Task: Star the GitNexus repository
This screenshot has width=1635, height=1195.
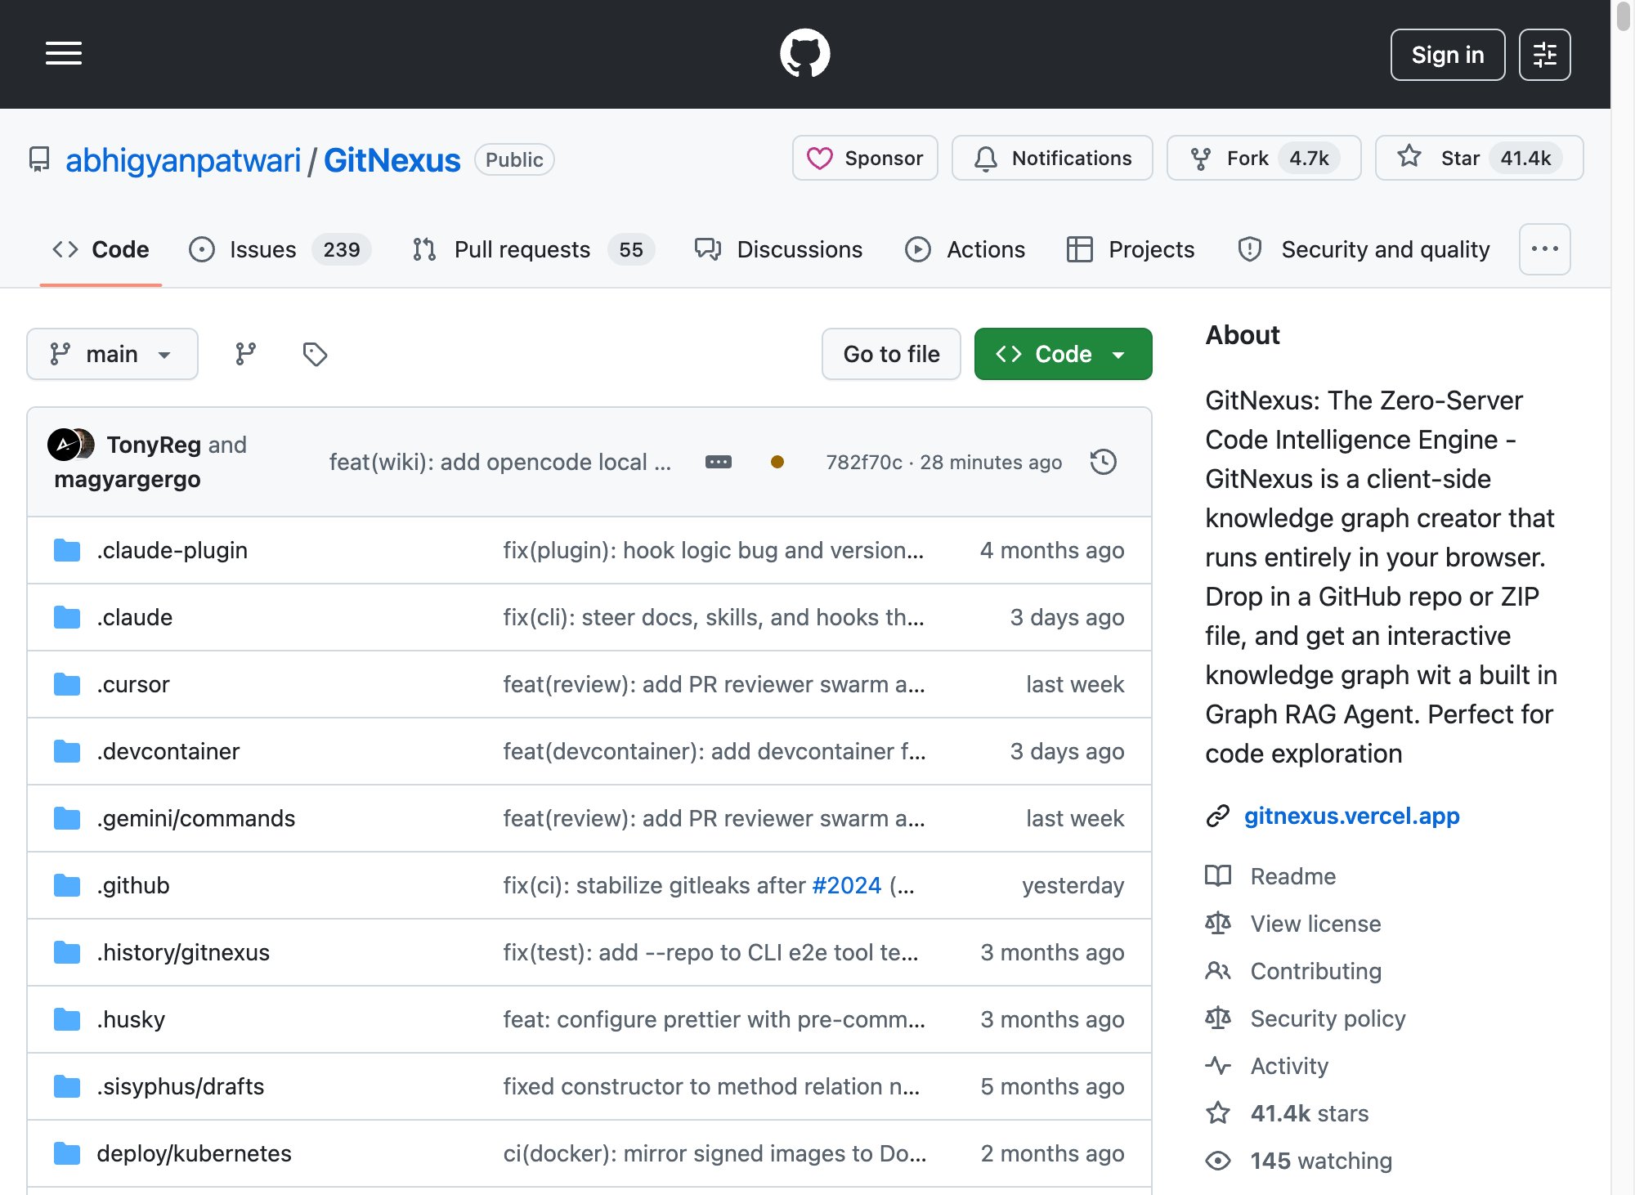Action: [x=1479, y=158]
